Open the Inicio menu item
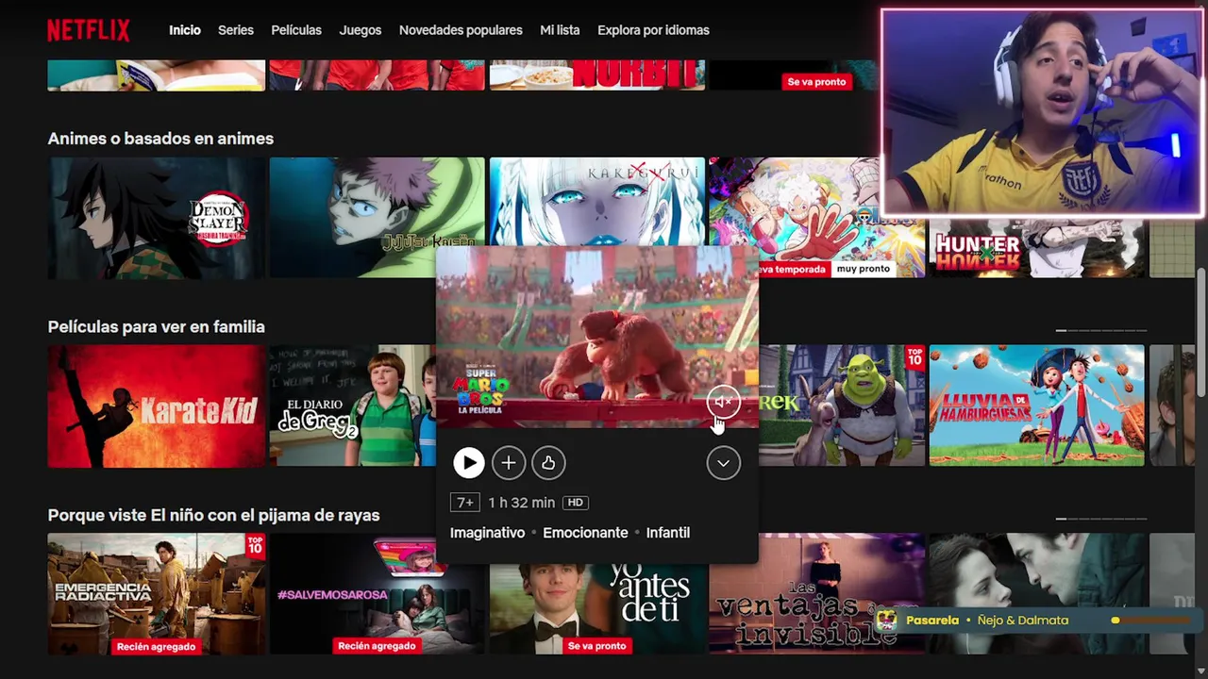The height and width of the screenshot is (679, 1208). pos(185,30)
